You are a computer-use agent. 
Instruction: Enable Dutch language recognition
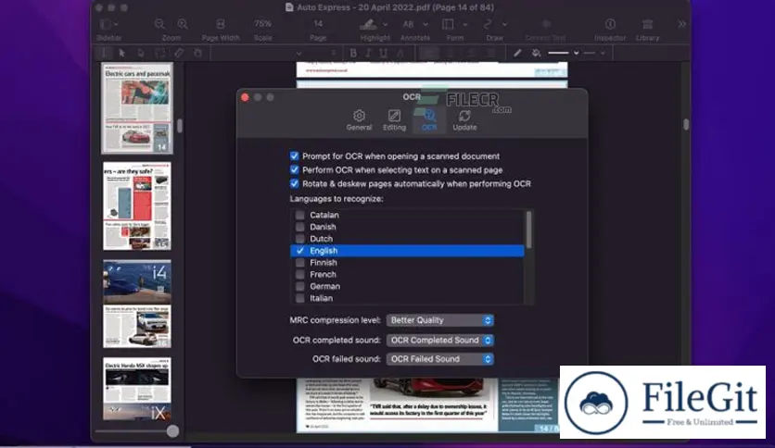[x=299, y=239]
